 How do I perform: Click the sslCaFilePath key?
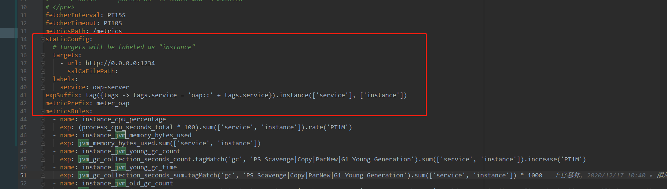click(x=91, y=71)
